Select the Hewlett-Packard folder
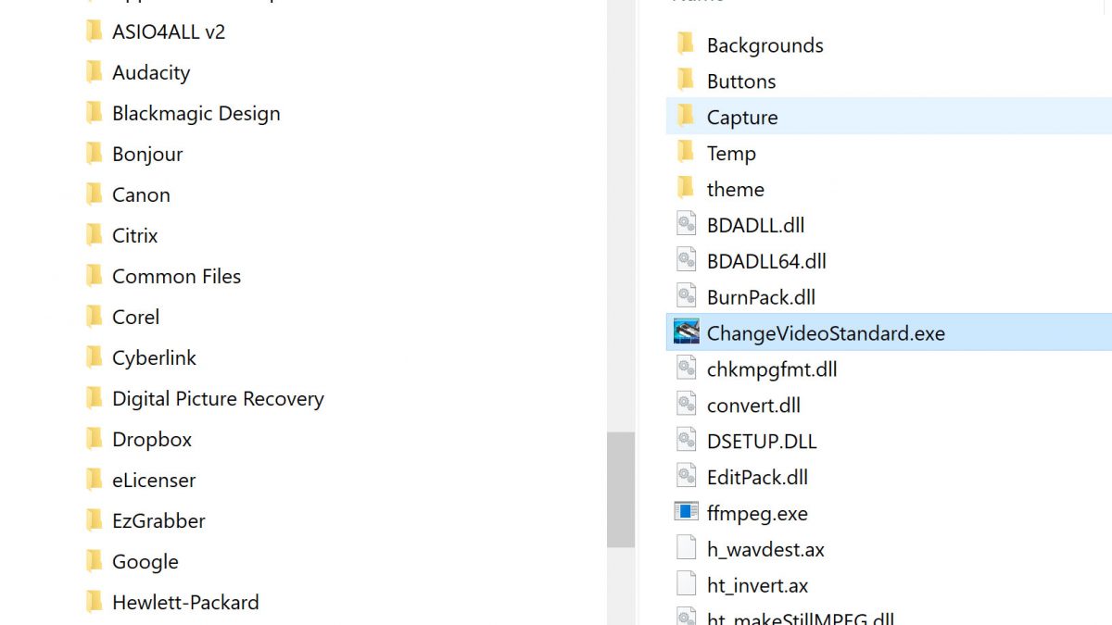Viewport: 1112px width, 625px height. [x=185, y=602]
